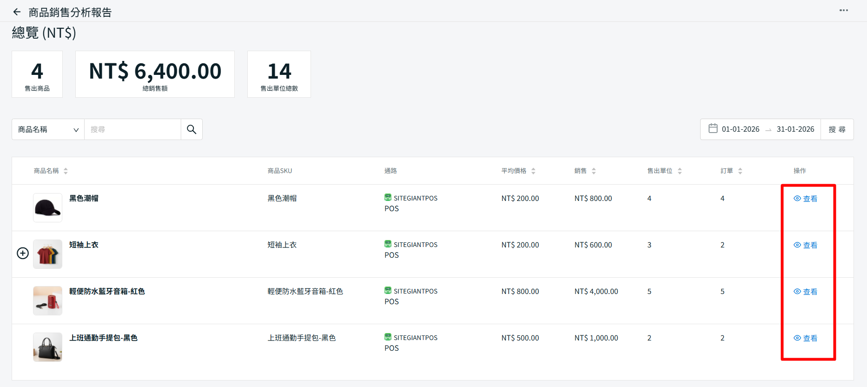The image size is (867, 387).
Task: Sort table by 售出單位 column
Action: (x=680, y=171)
